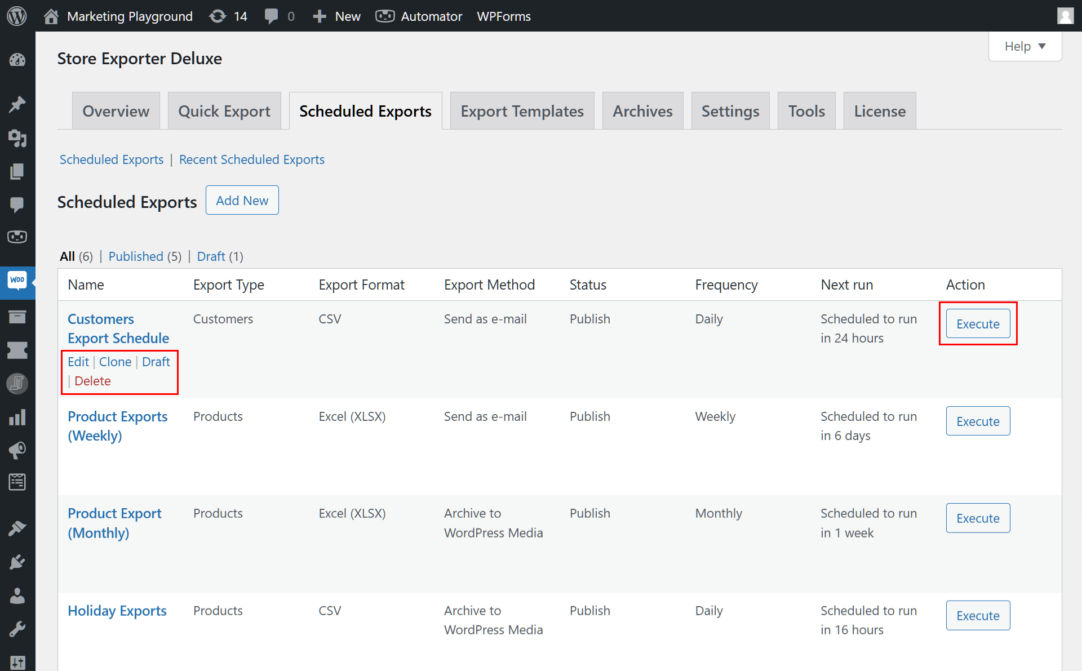
Task: Open WPForms form icon in sidebar
Action: click(17, 482)
